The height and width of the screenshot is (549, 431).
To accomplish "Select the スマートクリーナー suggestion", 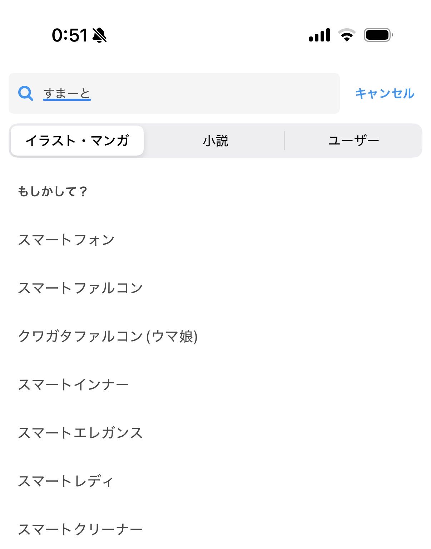I will [x=80, y=529].
